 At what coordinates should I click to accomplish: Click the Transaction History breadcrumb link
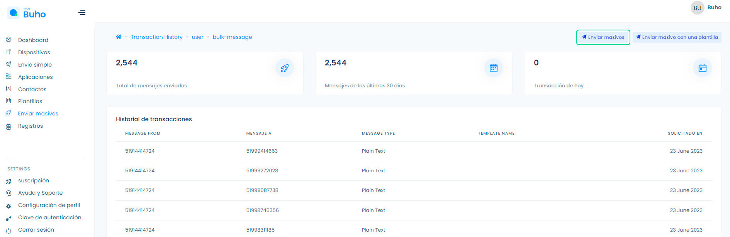[156, 37]
